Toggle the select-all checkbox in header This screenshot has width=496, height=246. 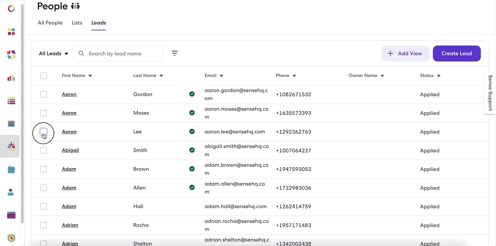[x=43, y=75]
